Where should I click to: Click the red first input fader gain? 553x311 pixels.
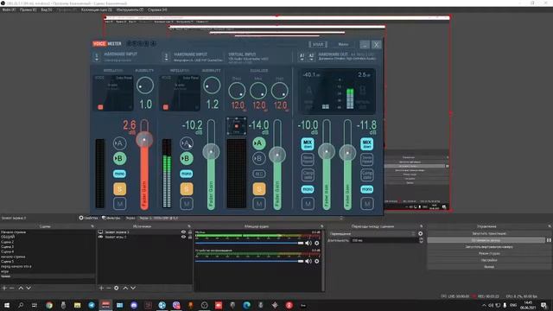(x=144, y=140)
